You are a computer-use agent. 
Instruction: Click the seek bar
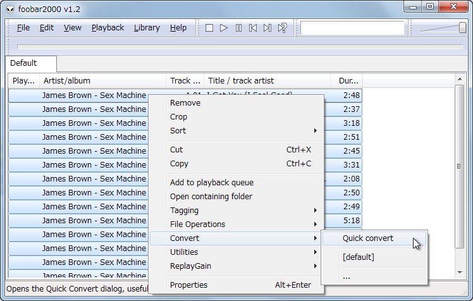(240, 46)
